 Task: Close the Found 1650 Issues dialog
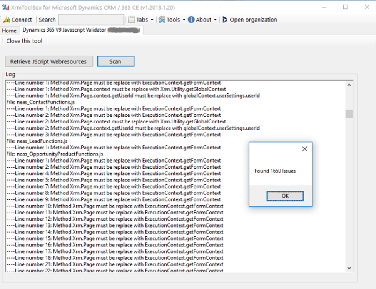pos(304,149)
